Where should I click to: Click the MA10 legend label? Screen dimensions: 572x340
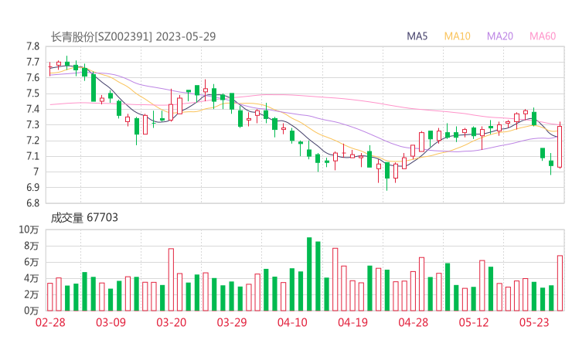tap(457, 36)
